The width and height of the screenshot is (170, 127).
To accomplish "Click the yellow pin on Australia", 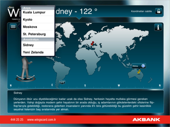I will tap(139, 72).
